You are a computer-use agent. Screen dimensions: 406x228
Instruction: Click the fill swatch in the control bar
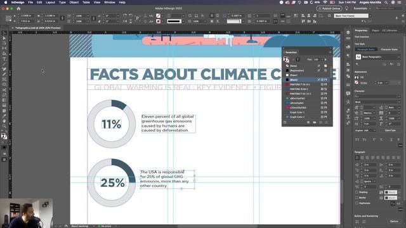[158, 16]
